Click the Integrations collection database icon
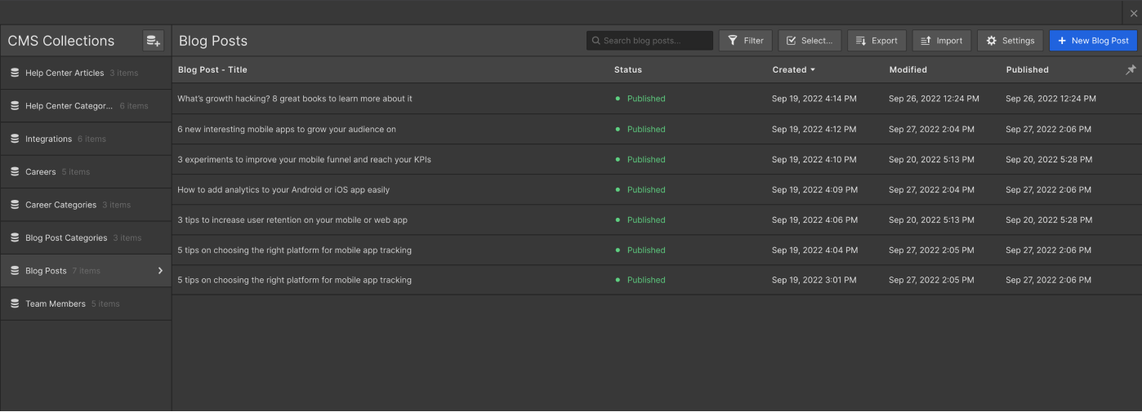Image resolution: width=1142 pixels, height=412 pixels. [15, 139]
